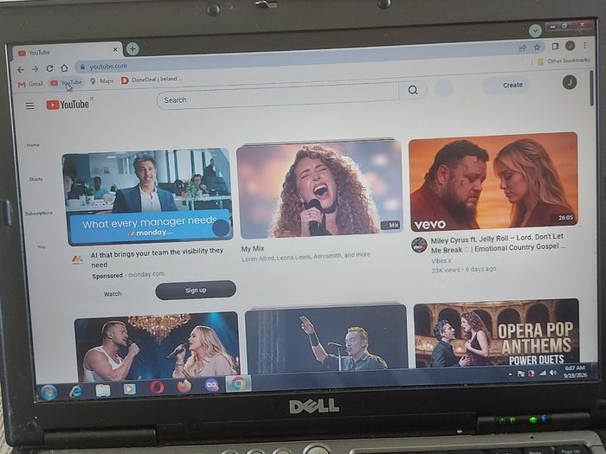
Task: Click the volume speaker tray icon
Action: (x=552, y=373)
